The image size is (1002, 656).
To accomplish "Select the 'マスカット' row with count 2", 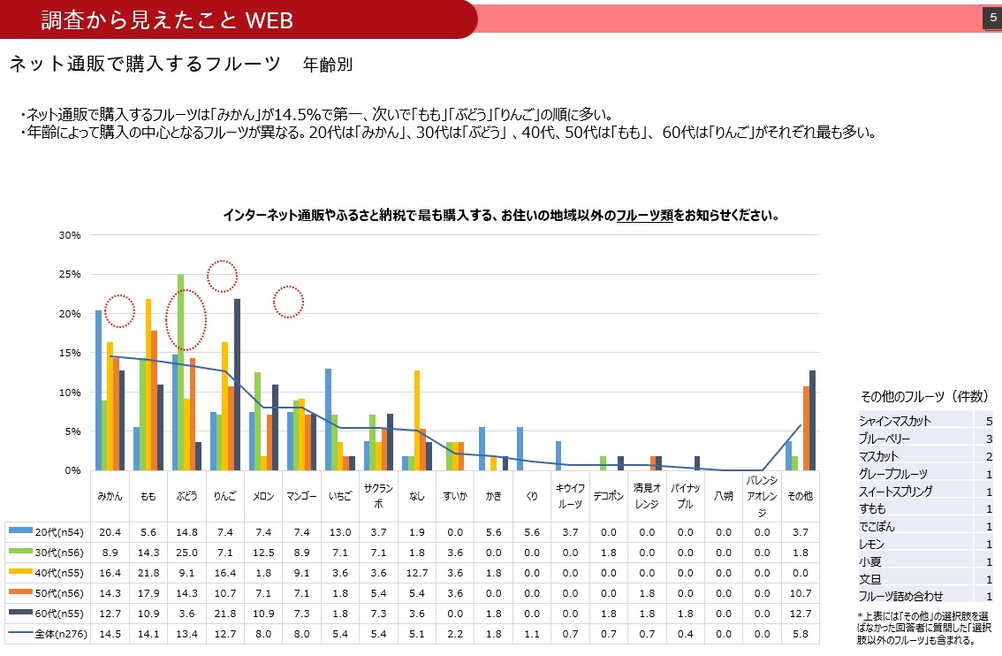I will [x=924, y=456].
